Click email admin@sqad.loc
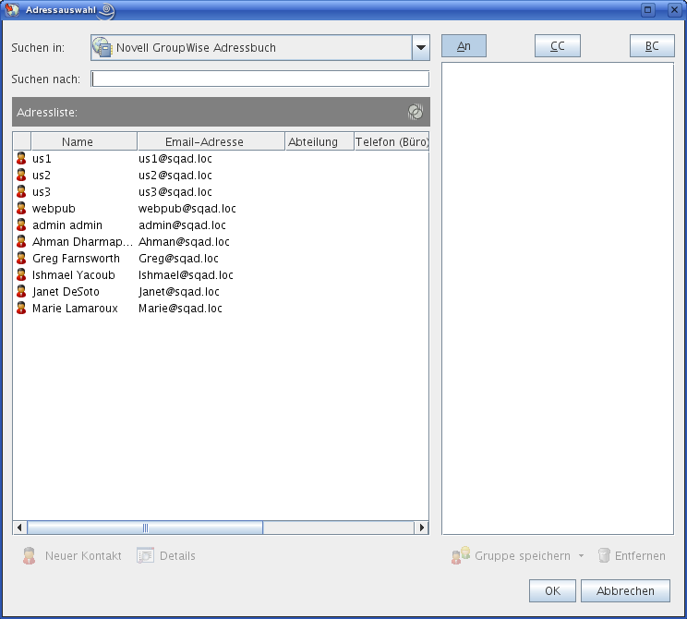This screenshot has height=619, width=687. click(x=182, y=225)
